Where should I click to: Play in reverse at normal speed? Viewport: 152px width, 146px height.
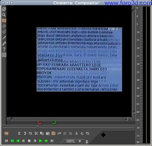[x=18, y=141]
